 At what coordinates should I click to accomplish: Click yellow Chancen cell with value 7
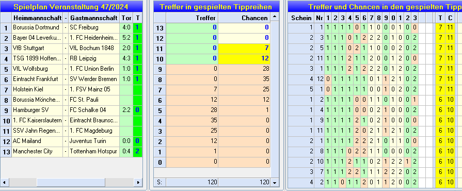coord(244,49)
